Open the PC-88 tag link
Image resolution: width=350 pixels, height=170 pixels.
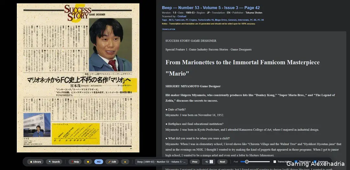coord(253,20)
